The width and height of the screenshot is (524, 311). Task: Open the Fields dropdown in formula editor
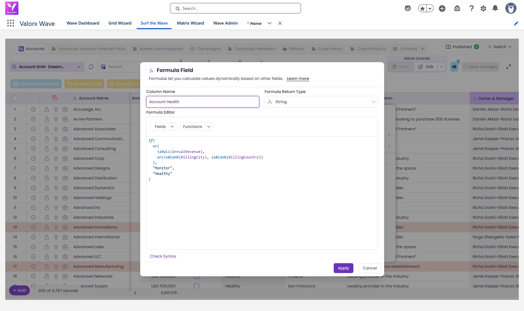click(163, 127)
